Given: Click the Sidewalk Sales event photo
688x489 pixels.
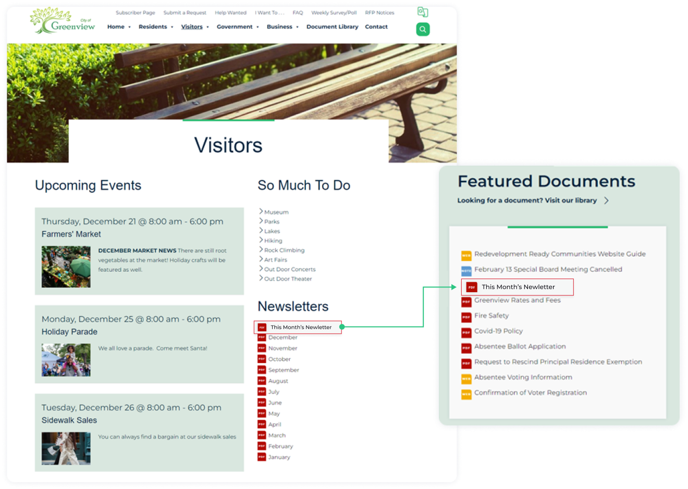Looking at the screenshot, I should tap(66, 448).
